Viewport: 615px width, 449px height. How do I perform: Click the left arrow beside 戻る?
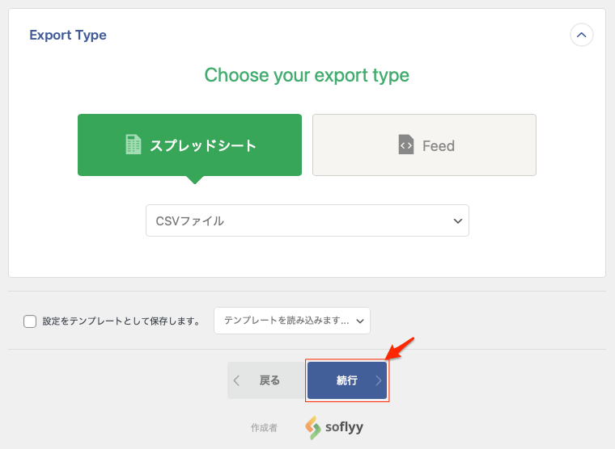(237, 380)
